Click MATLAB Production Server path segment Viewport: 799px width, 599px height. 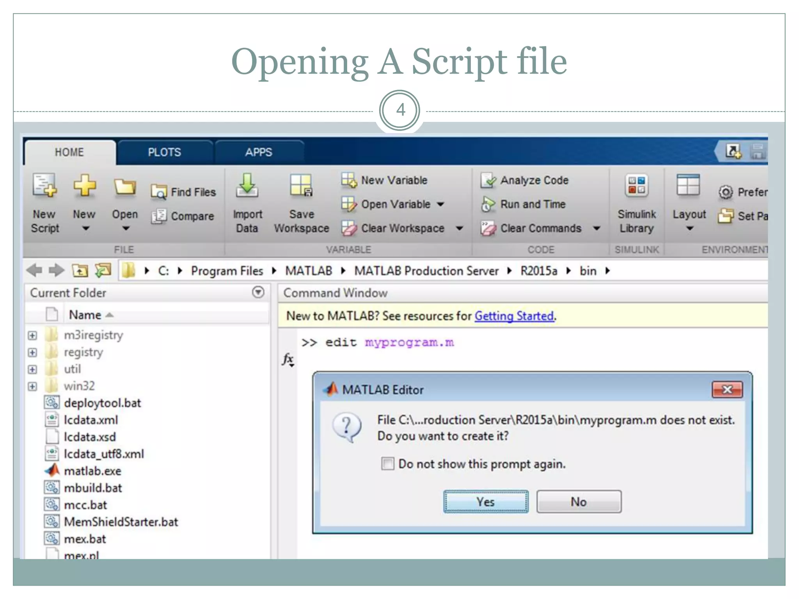click(426, 271)
